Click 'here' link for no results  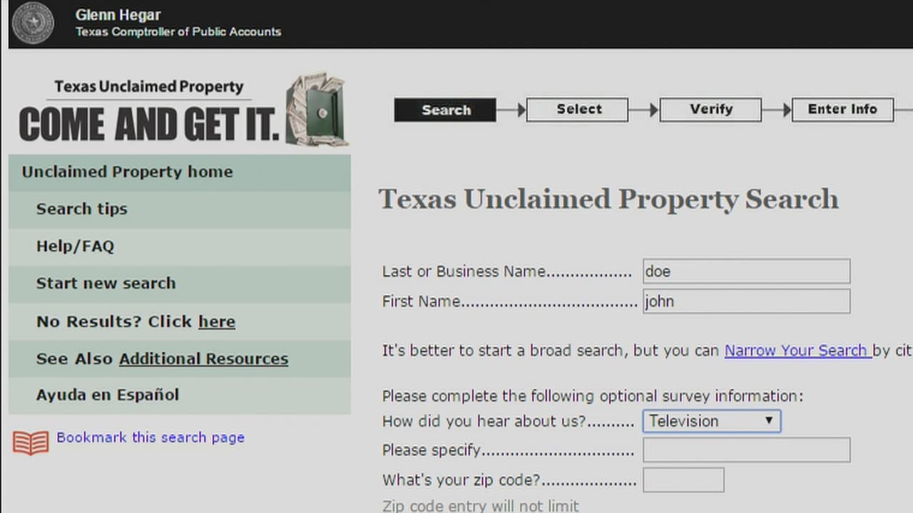[216, 321]
